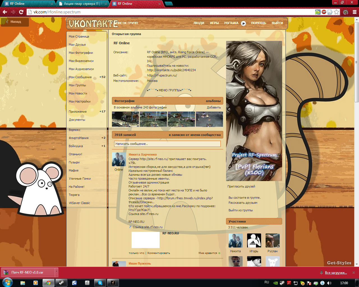Image resolution: width=359 pixels, height=287 pixels.
Task: Click Добавить to add a photo
Action: 214,107
